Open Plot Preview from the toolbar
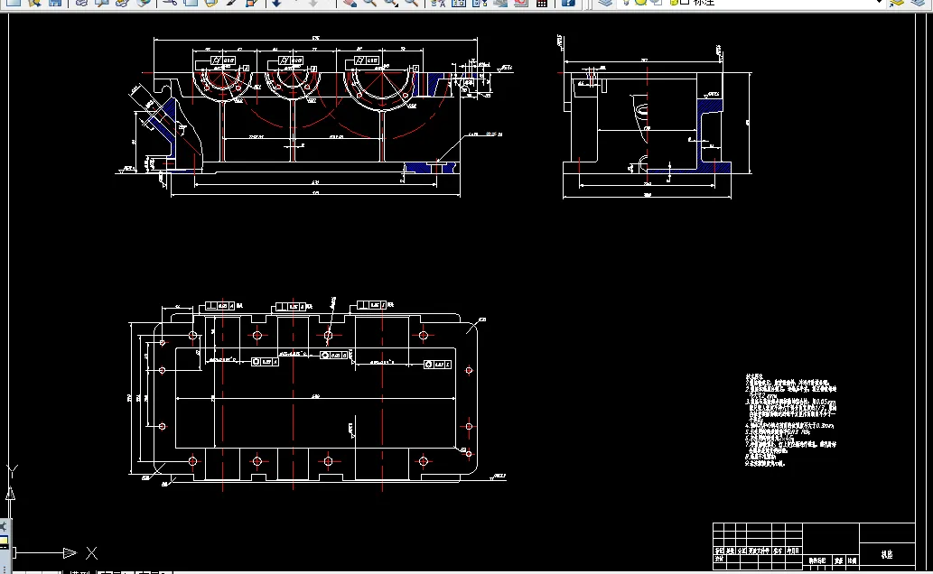Screen dimensions: 933x574 click(x=102, y=3)
